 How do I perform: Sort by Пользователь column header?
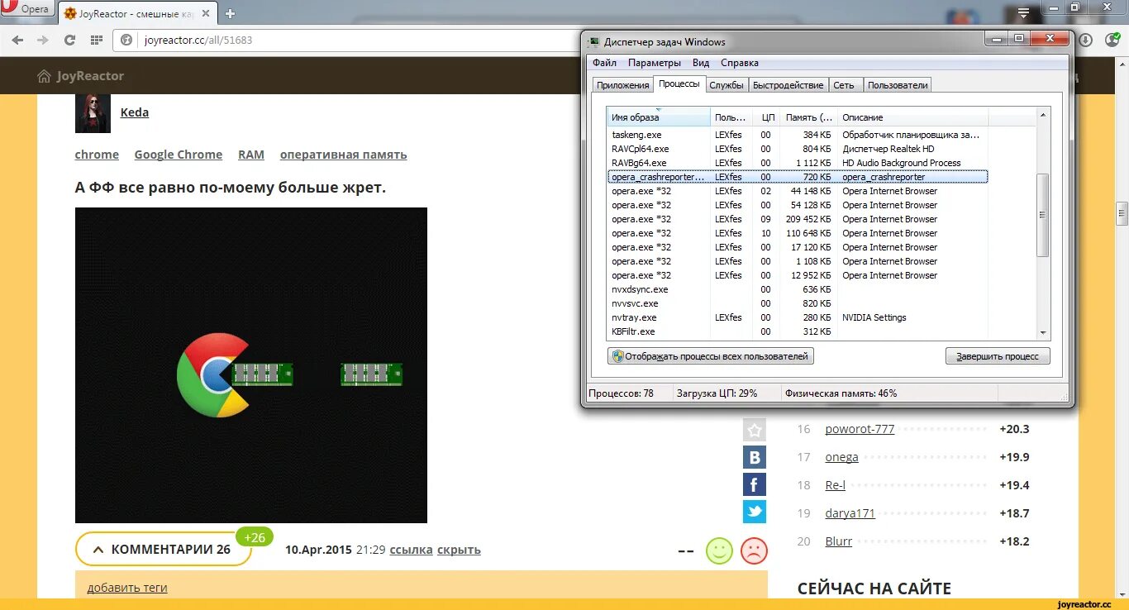click(x=731, y=117)
